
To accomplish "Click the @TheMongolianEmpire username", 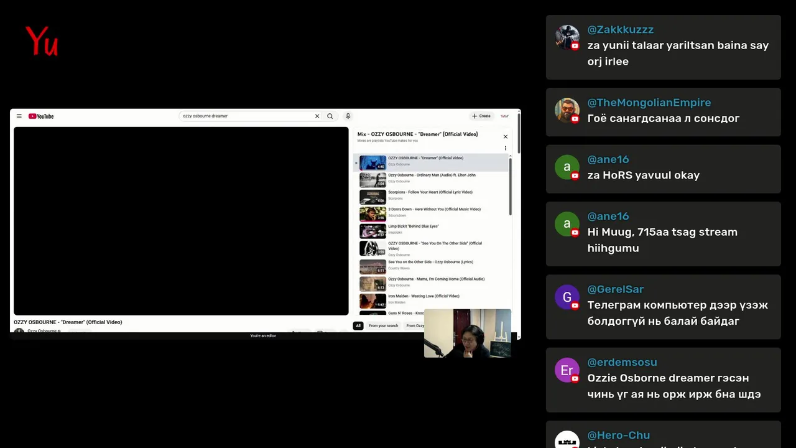I will 649,103.
